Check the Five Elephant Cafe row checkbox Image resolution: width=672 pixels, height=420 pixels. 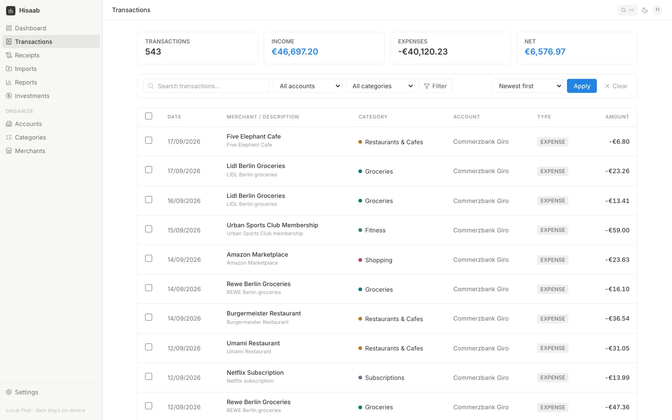(149, 140)
